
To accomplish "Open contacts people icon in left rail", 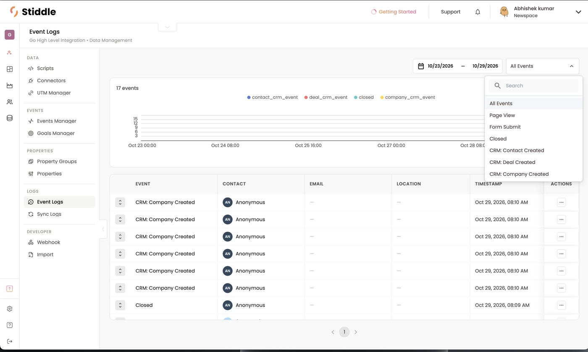I will 10,102.
